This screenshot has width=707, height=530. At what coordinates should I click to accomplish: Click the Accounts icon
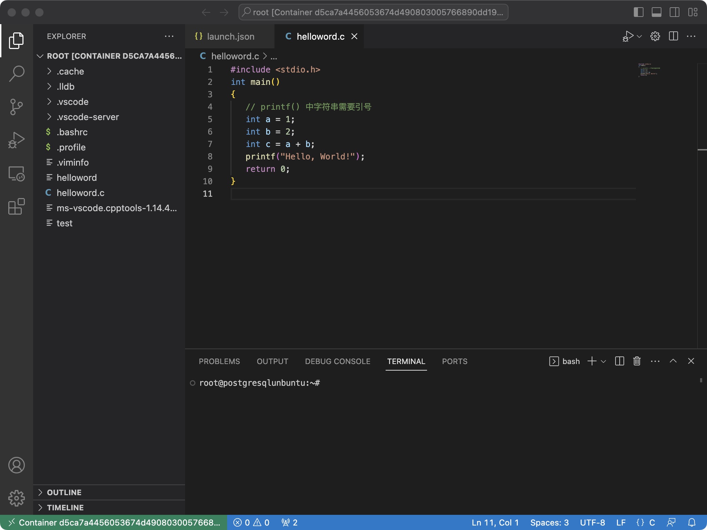(x=16, y=465)
